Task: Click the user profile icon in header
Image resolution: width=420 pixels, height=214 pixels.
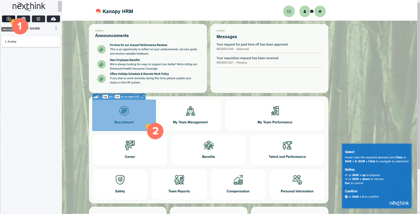Action: [305, 11]
